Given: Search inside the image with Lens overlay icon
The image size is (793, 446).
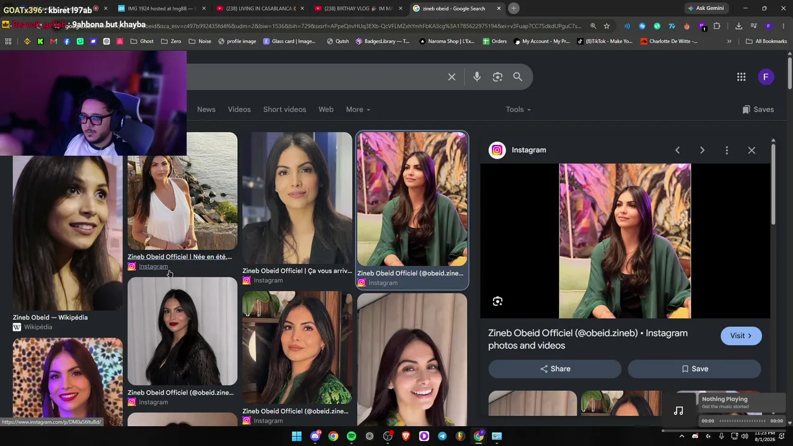Looking at the screenshot, I should click(x=497, y=302).
